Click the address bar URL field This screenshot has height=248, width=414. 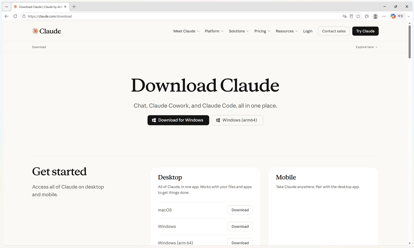coord(182,16)
